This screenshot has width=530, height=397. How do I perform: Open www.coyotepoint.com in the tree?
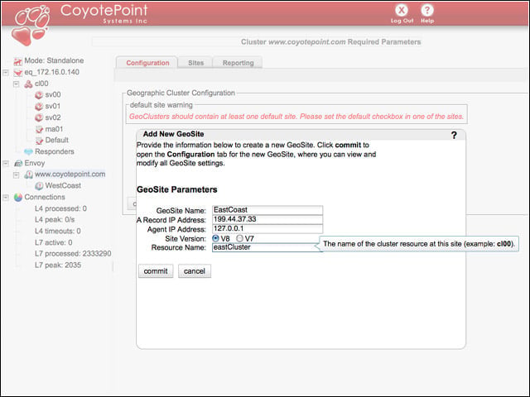click(x=70, y=175)
